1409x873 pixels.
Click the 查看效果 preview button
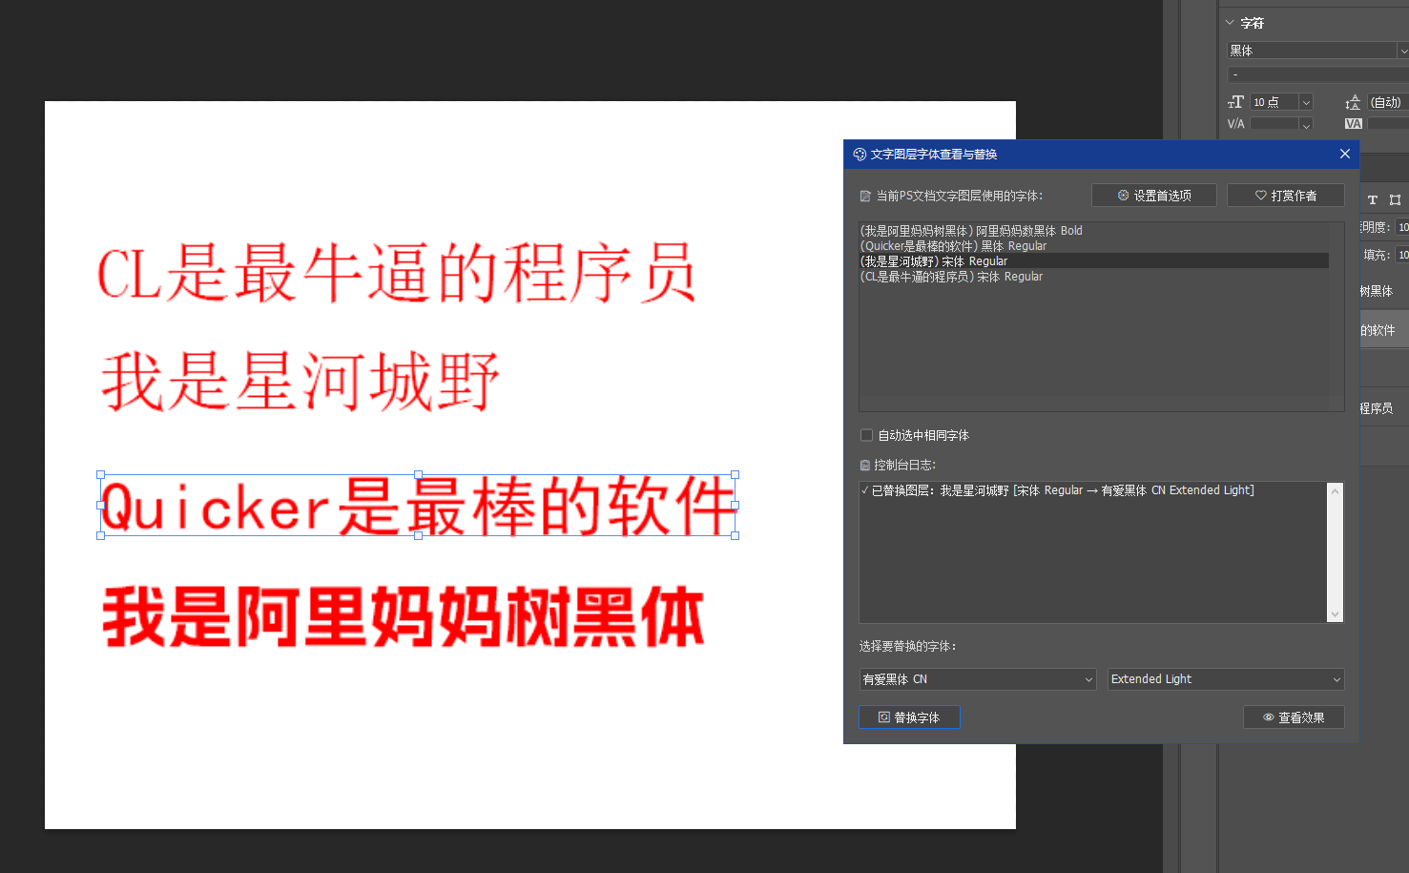pos(1294,717)
